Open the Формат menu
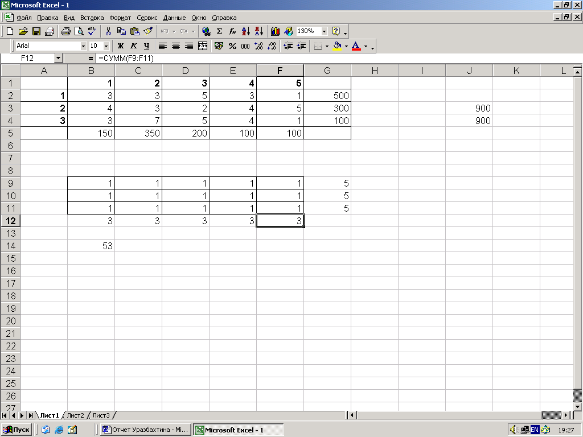The height and width of the screenshot is (437, 583). pyautogui.click(x=120, y=18)
